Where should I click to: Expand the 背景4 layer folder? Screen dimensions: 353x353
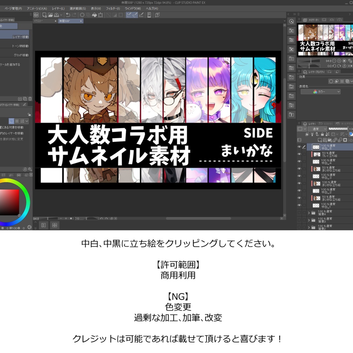tap(309, 213)
